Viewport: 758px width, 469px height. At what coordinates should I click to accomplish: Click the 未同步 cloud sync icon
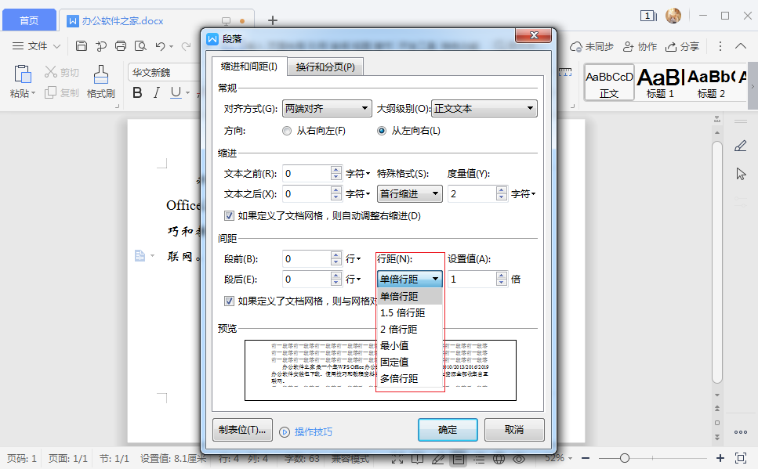tap(576, 47)
